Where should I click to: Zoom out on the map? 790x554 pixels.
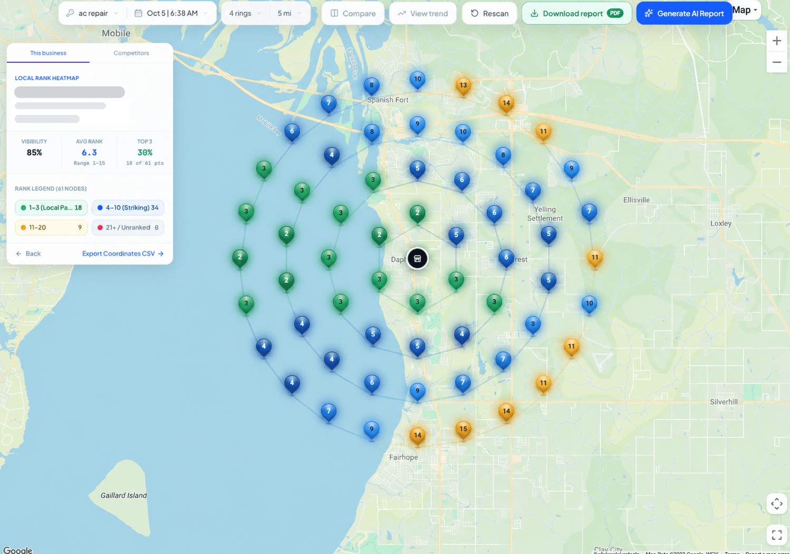click(777, 62)
